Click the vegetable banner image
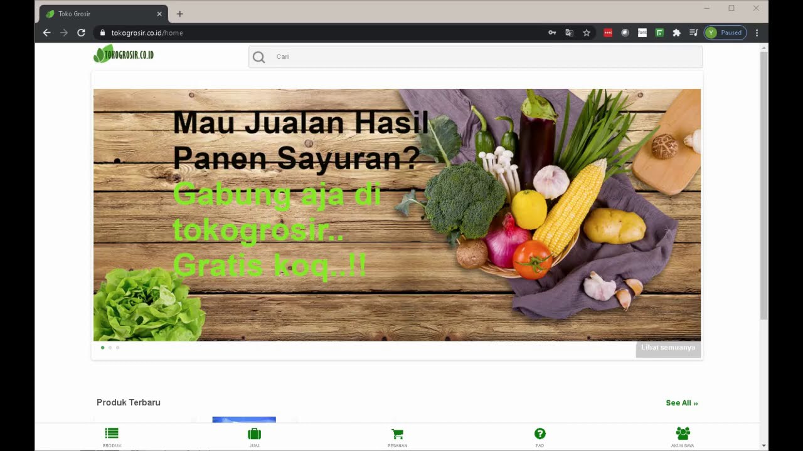The height and width of the screenshot is (451, 803). (x=397, y=215)
